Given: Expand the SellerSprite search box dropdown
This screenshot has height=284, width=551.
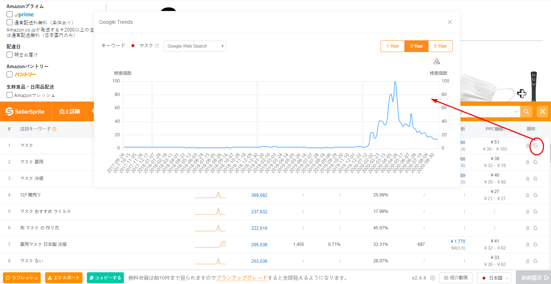Looking at the screenshot, I should pos(516,111).
